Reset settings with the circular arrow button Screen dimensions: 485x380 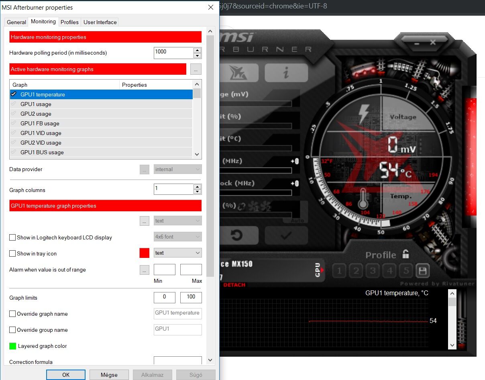(238, 235)
